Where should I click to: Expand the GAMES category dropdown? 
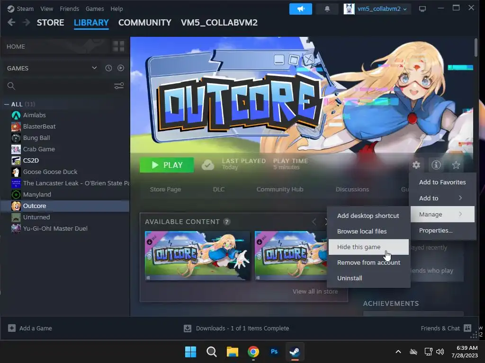tap(94, 68)
